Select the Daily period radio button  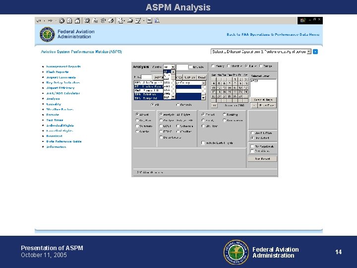(x=246, y=66)
